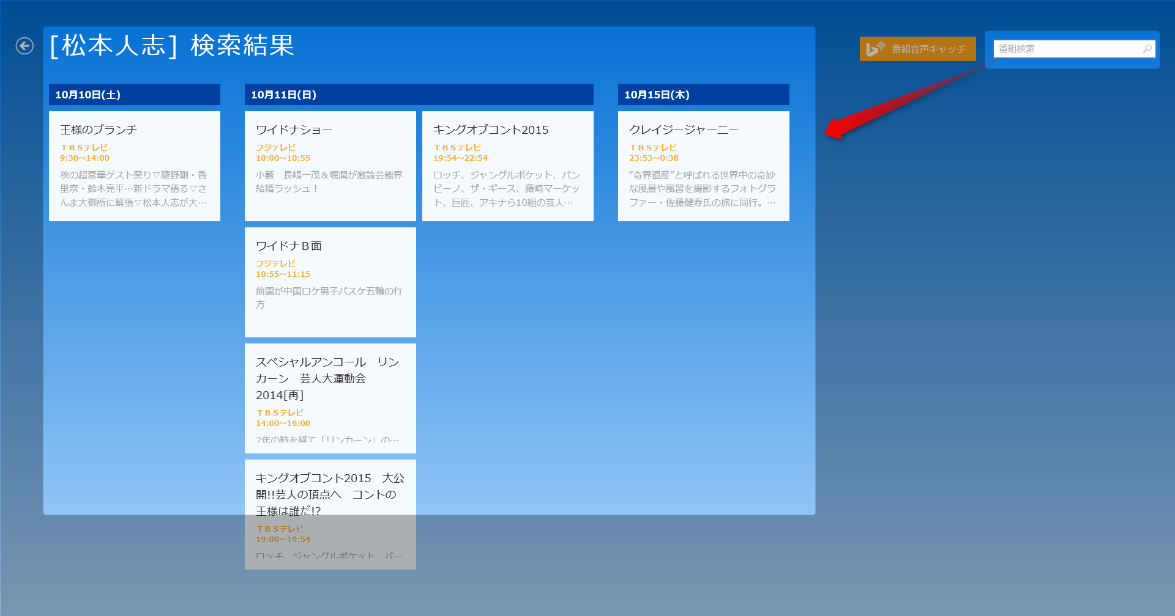Go back using the circled arrow icon
Screen dimensions: 1175x616
(24, 46)
